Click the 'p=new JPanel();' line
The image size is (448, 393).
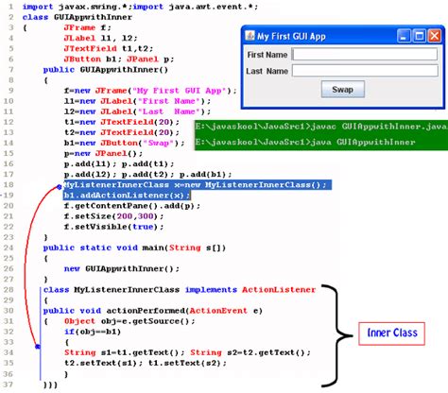(103, 153)
